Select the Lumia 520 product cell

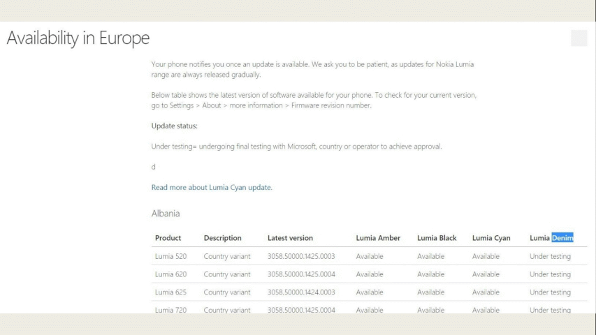point(170,256)
